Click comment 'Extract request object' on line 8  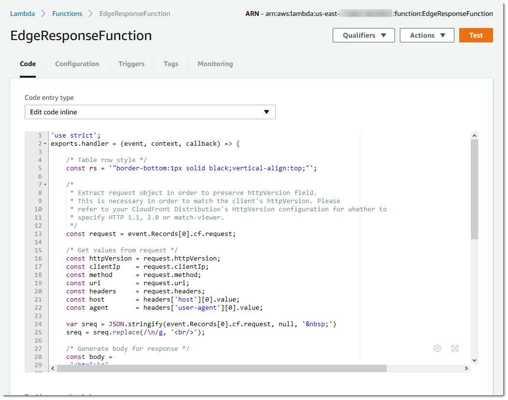[193, 193]
